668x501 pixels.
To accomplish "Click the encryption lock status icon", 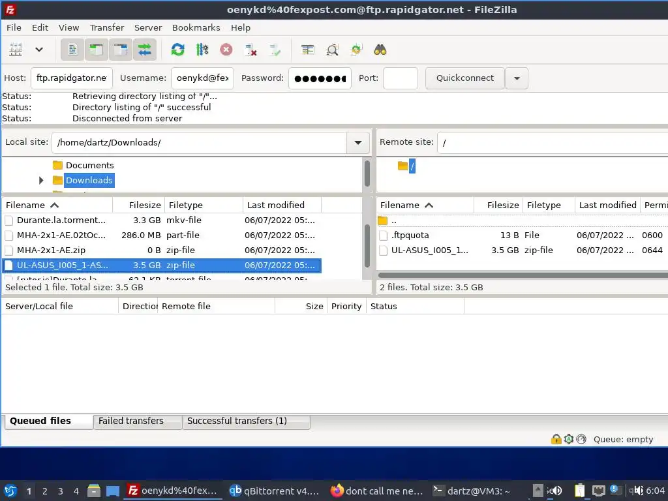I will [x=556, y=439].
